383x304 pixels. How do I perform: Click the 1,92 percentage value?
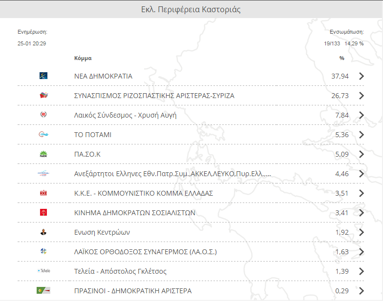pyautogui.click(x=342, y=232)
